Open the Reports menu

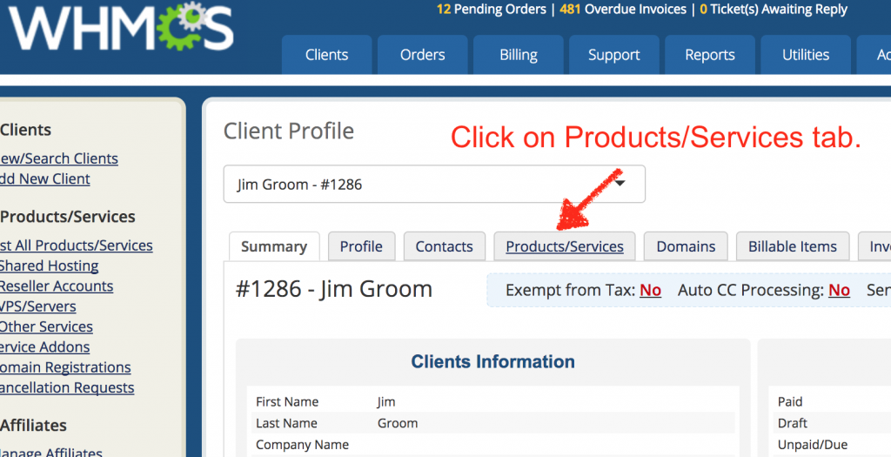710,55
